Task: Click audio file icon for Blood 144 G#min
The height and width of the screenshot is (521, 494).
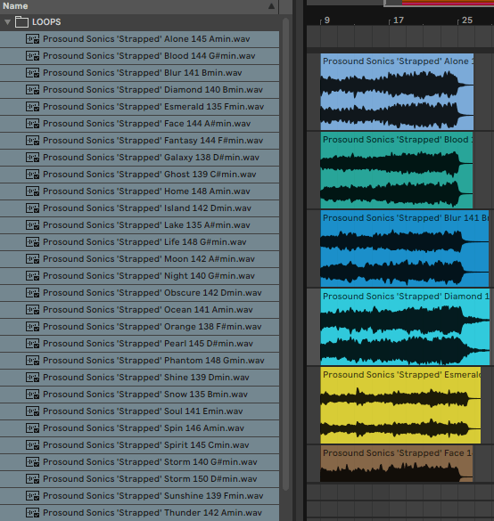Action: click(33, 56)
